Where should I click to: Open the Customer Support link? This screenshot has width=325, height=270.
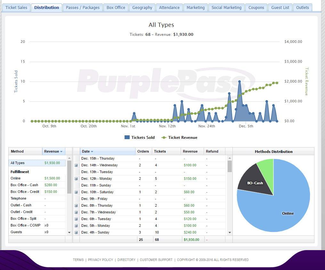point(156,260)
